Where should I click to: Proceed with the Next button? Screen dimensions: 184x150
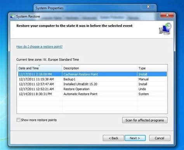pos(135,138)
